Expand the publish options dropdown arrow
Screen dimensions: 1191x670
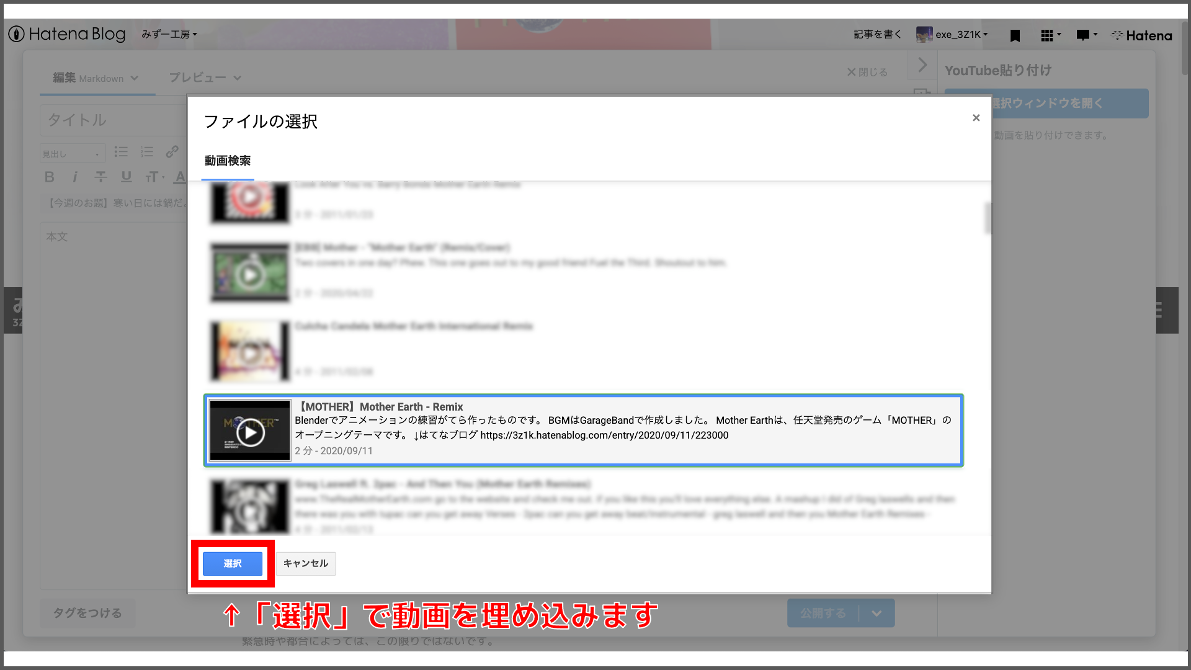(877, 613)
